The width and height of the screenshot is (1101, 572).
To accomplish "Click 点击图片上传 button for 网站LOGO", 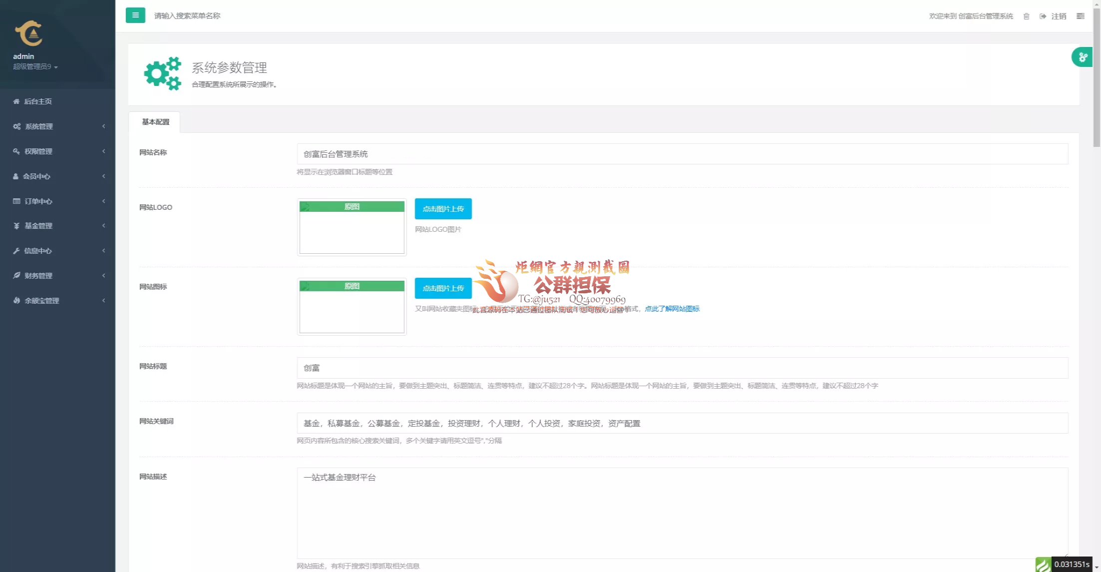I will click(x=443, y=209).
